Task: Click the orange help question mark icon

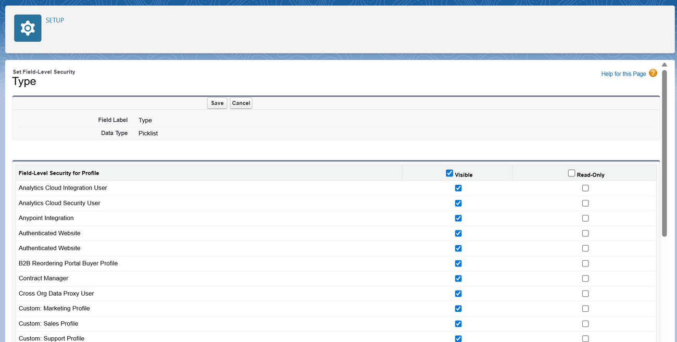Action: [653, 73]
